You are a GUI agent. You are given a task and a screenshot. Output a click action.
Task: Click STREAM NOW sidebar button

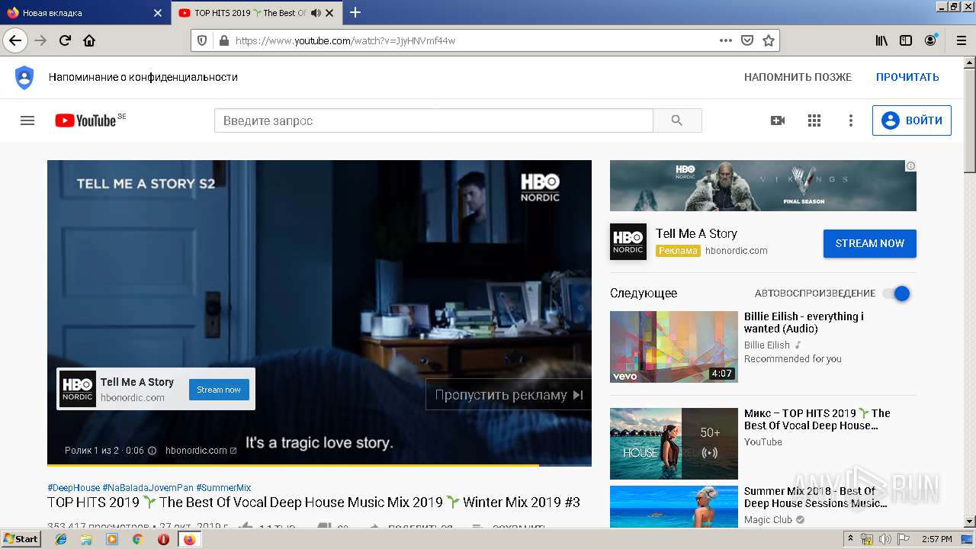870,243
